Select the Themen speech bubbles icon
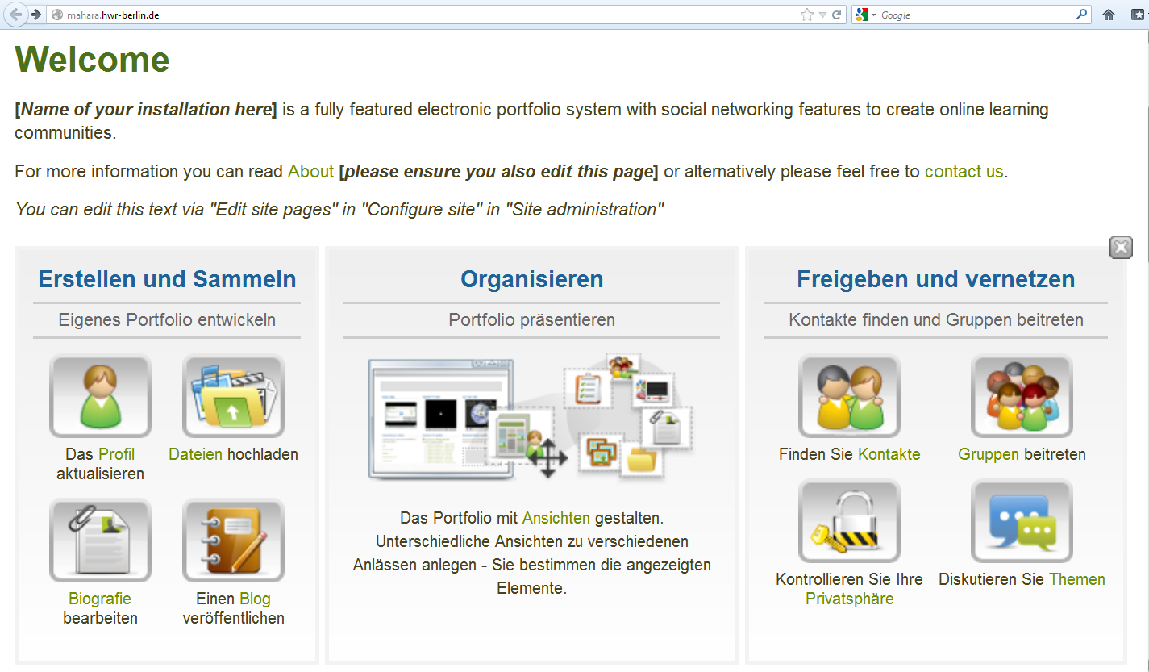The width and height of the screenshot is (1149, 672). tap(1022, 521)
